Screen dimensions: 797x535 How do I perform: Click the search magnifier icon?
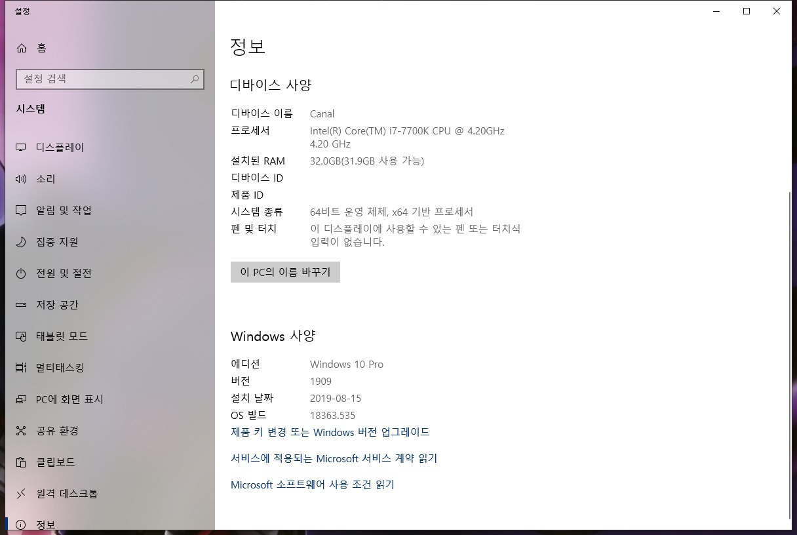(195, 79)
